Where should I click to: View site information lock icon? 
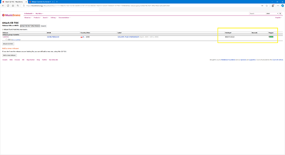(24, 6)
